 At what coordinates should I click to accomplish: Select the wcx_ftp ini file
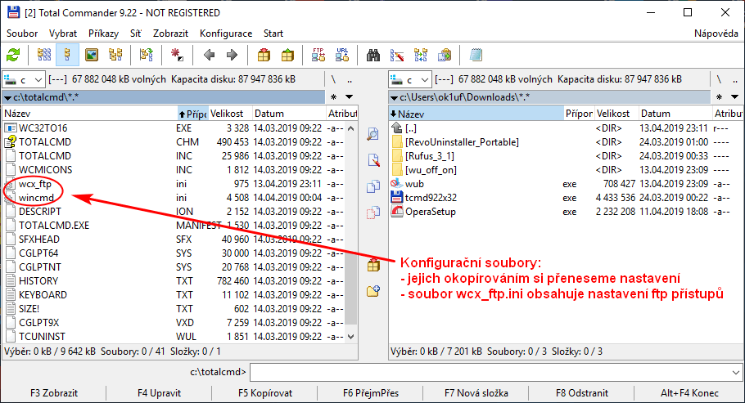click(x=34, y=184)
